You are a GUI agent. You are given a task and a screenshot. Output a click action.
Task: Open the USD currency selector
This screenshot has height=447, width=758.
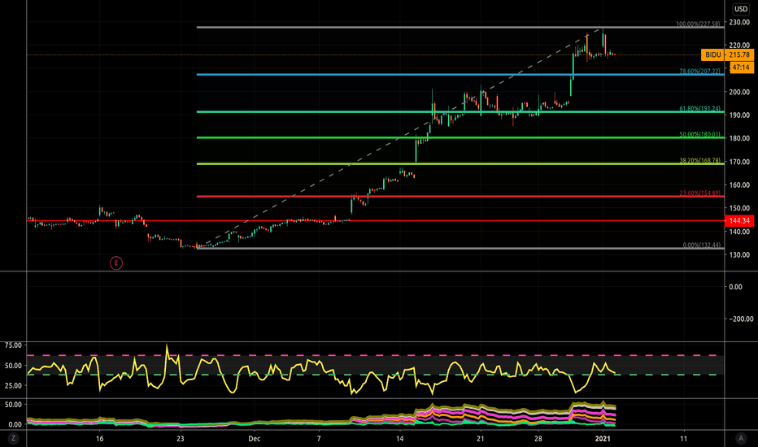point(741,9)
